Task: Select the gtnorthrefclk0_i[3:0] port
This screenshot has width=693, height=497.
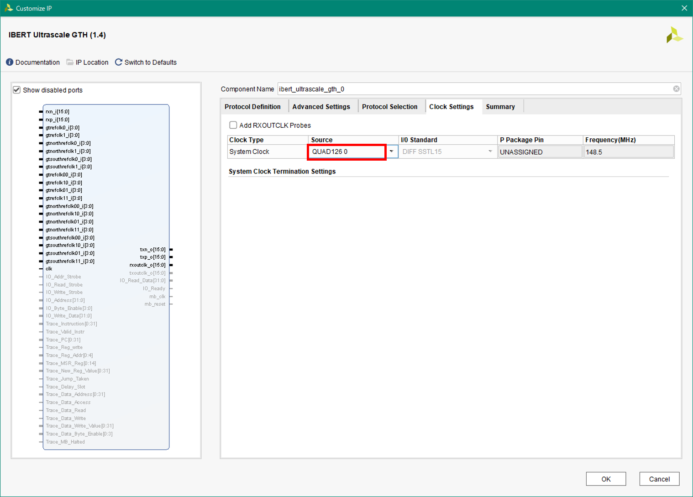Action: pos(68,143)
